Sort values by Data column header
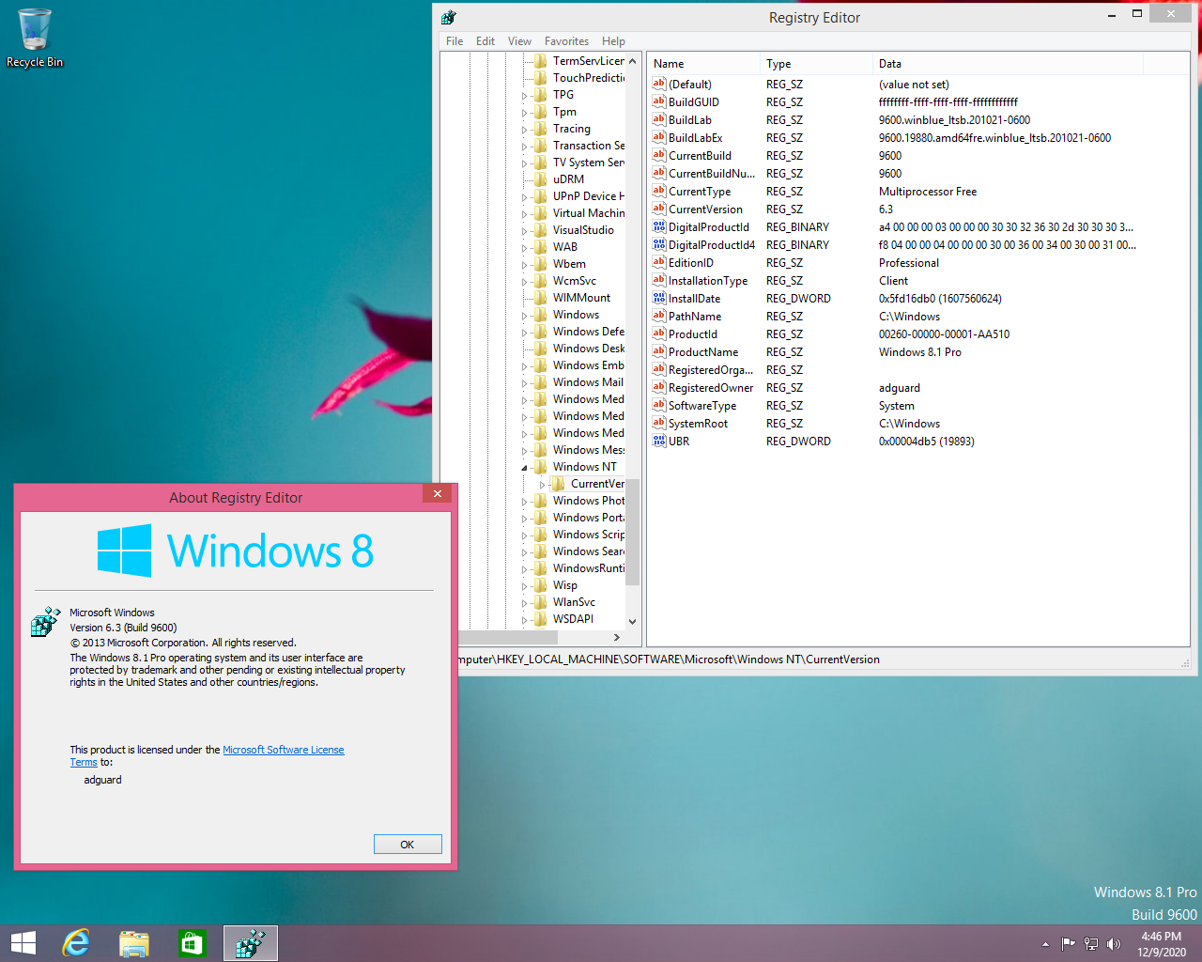 [x=1008, y=64]
